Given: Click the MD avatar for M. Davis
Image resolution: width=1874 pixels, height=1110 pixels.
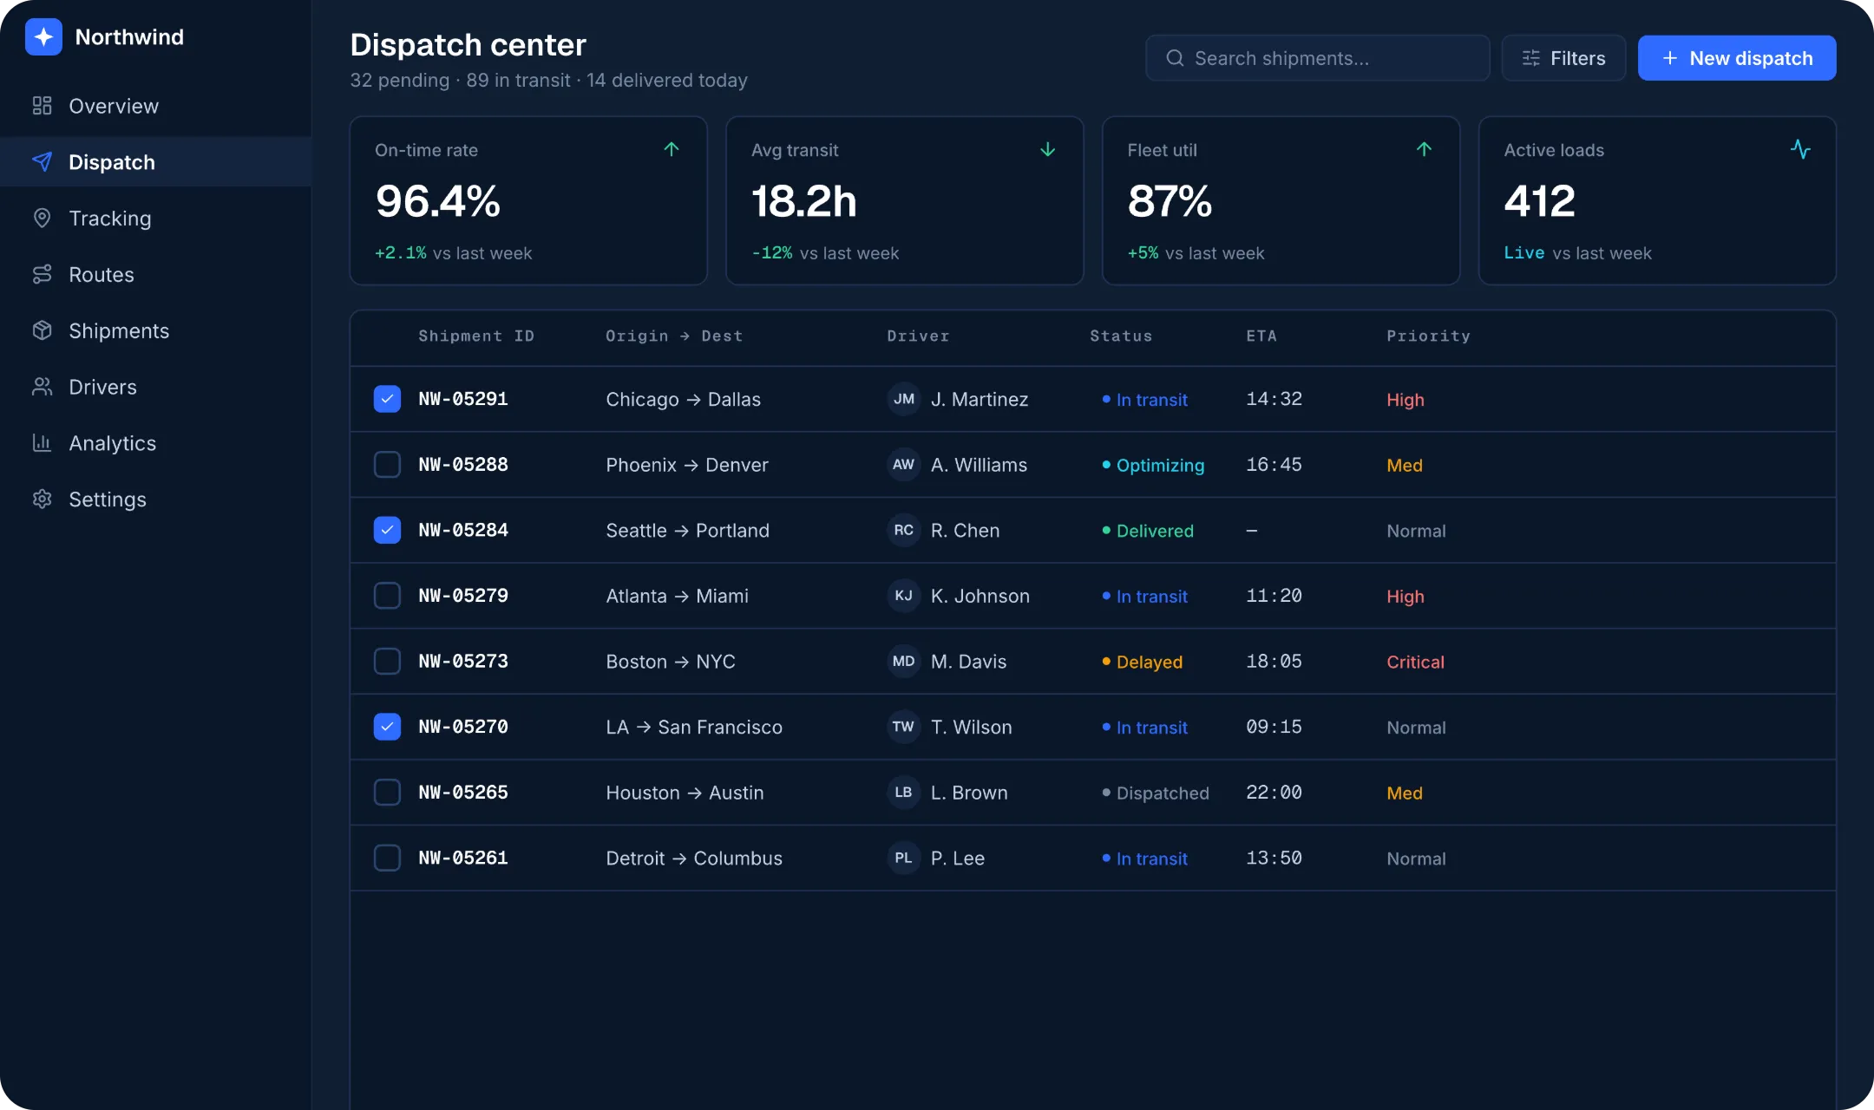Looking at the screenshot, I should point(904,662).
